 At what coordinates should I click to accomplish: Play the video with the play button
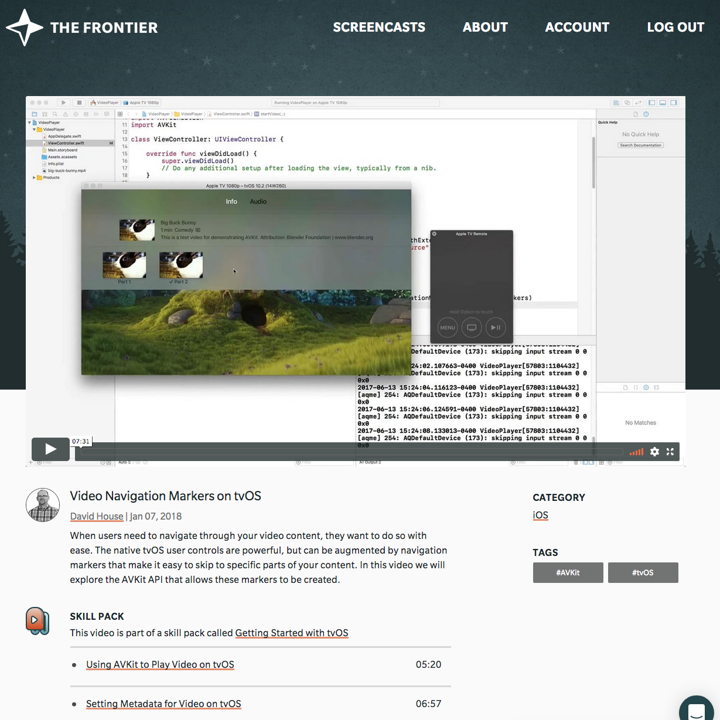coord(50,449)
